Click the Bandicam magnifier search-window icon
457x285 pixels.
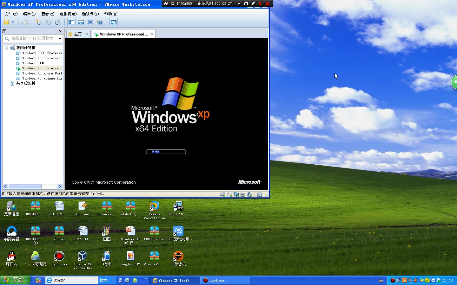click(173, 3)
